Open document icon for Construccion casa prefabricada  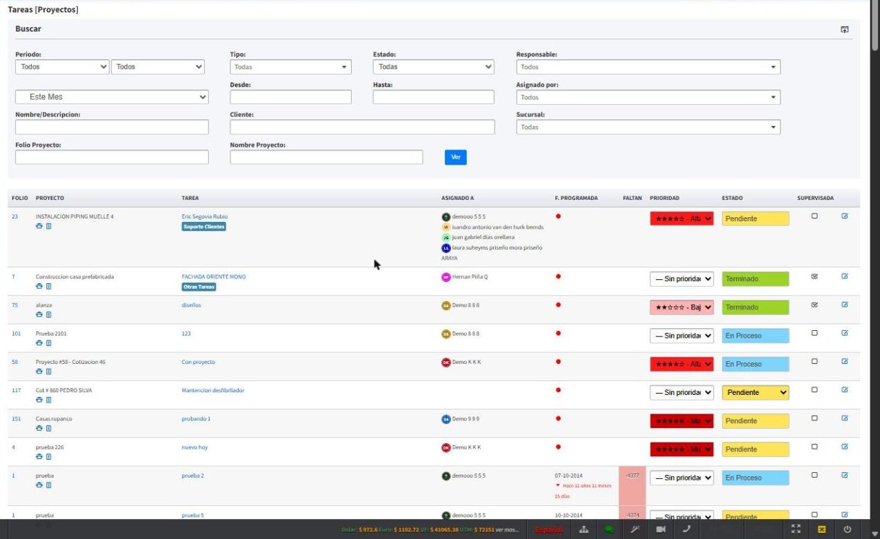click(49, 286)
